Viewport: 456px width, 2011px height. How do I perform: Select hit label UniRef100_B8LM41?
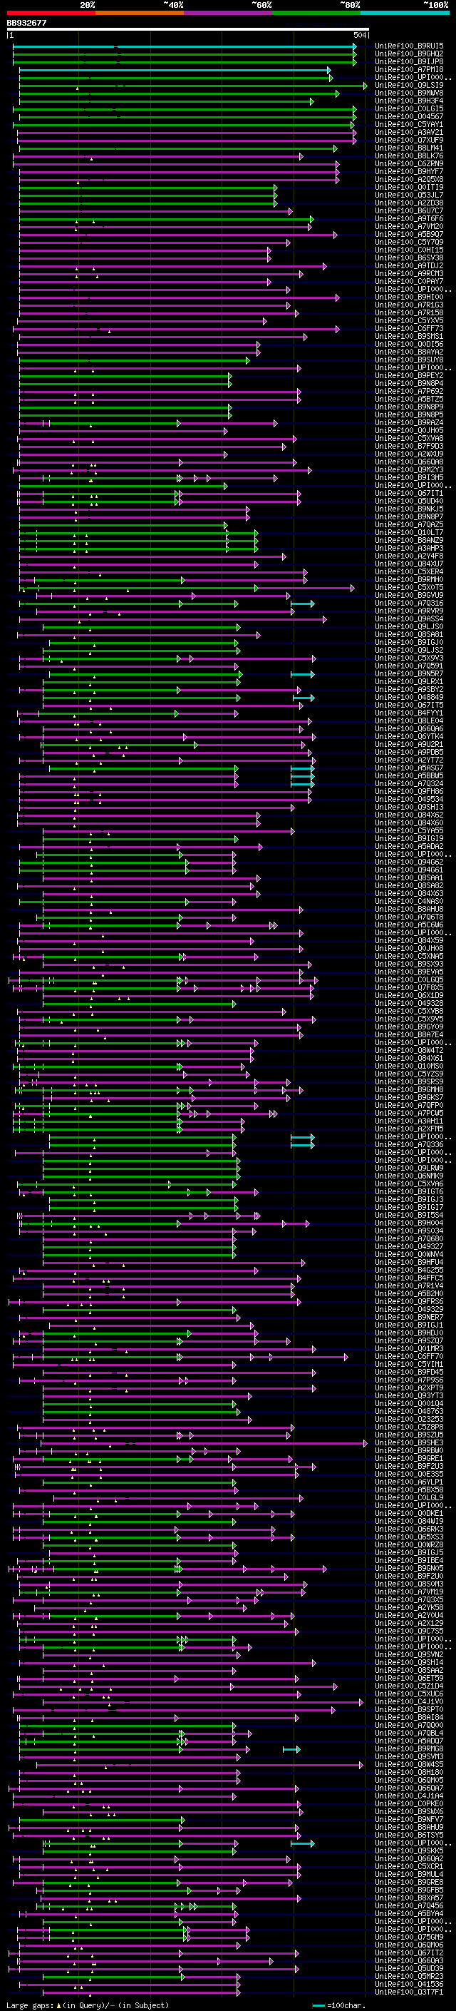409,148
